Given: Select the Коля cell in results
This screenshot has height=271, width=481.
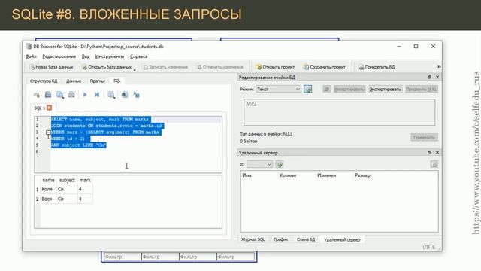Looking at the screenshot, I should [x=48, y=190].
